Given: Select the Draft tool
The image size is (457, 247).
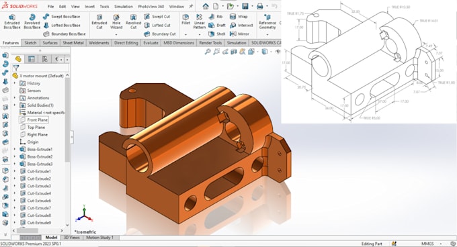Looking at the screenshot, I should 217,26.
